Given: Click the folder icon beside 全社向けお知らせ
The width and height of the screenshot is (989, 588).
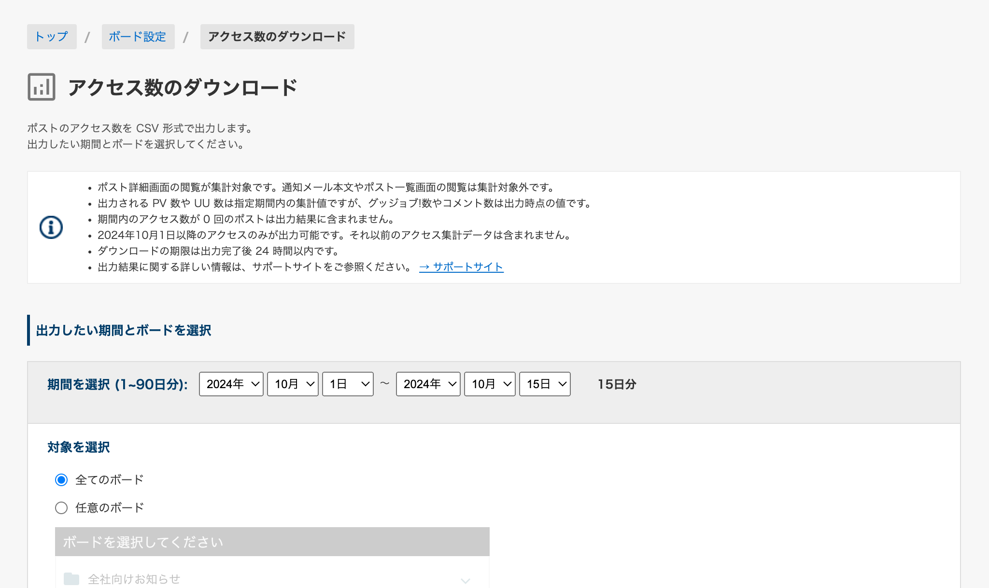Looking at the screenshot, I should [x=71, y=579].
